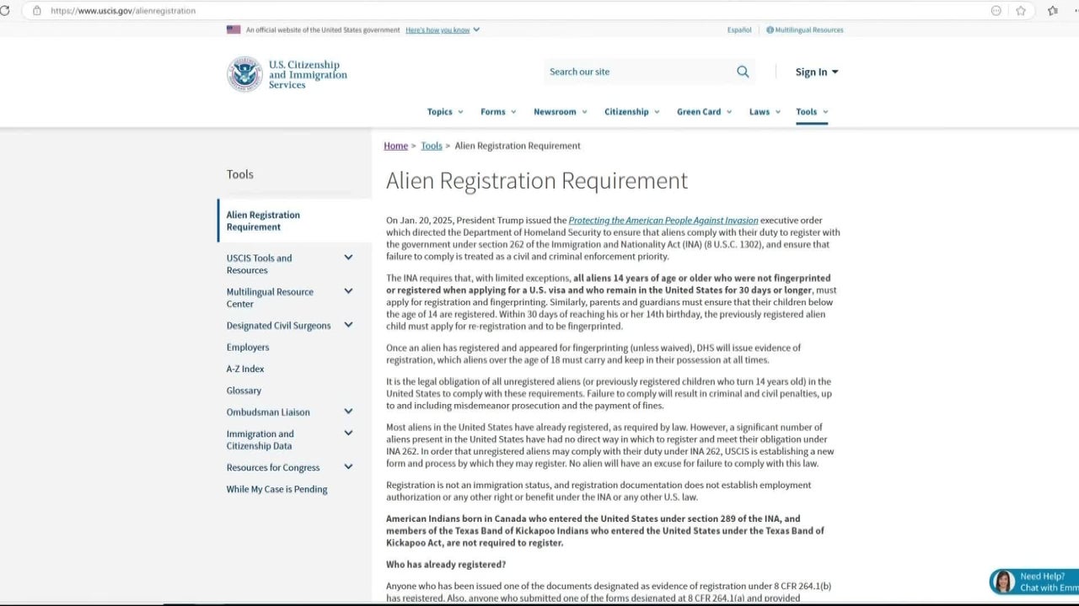Screen dimensions: 1079x606
Task: Expand Multilingual Resource Center sidebar section
Action: 348,291
